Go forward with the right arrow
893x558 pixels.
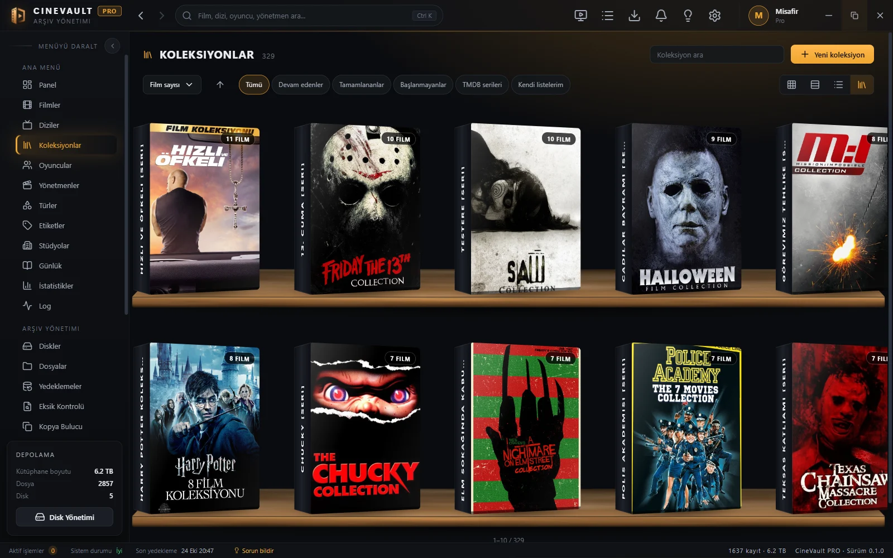(x=161, y=16)
